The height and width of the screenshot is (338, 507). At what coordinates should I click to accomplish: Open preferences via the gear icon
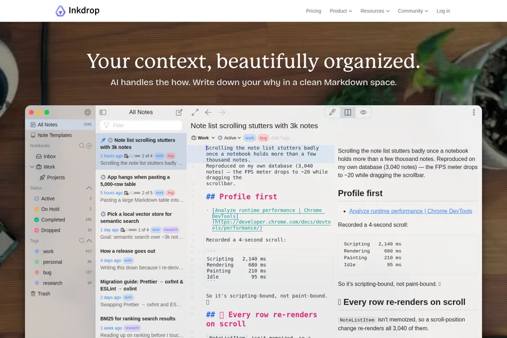88,112
